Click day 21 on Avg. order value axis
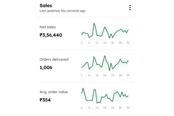 [113, 108]
